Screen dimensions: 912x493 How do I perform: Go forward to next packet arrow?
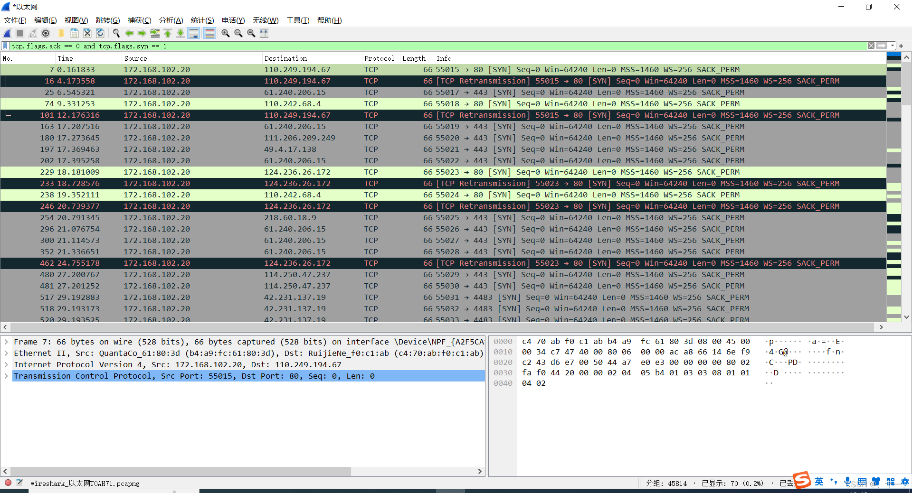click(142, 33)
